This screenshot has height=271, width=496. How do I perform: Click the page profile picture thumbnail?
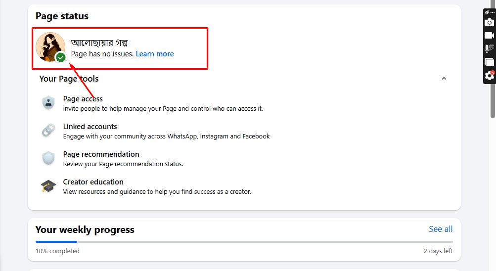tap(50, 46)
